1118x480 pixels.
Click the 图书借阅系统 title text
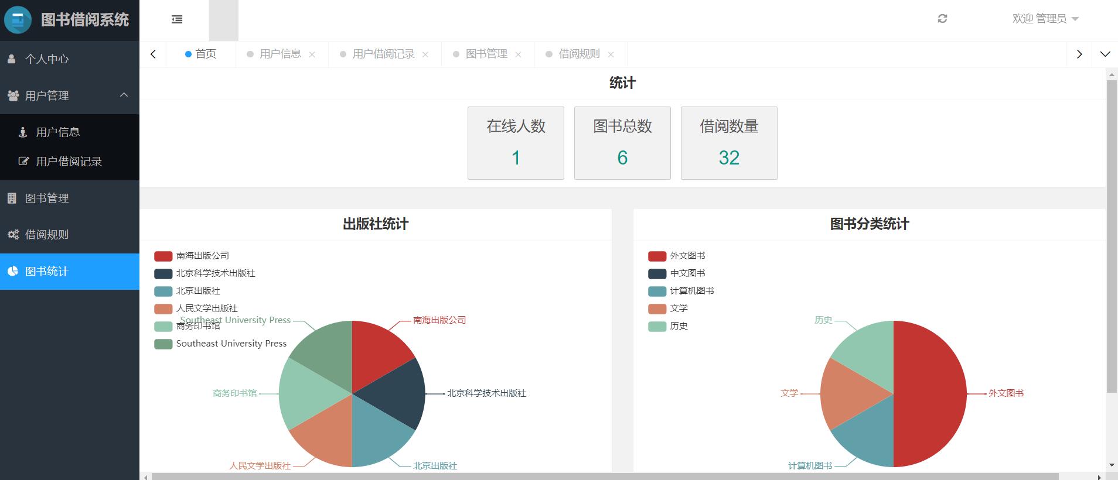click(85, 20)
